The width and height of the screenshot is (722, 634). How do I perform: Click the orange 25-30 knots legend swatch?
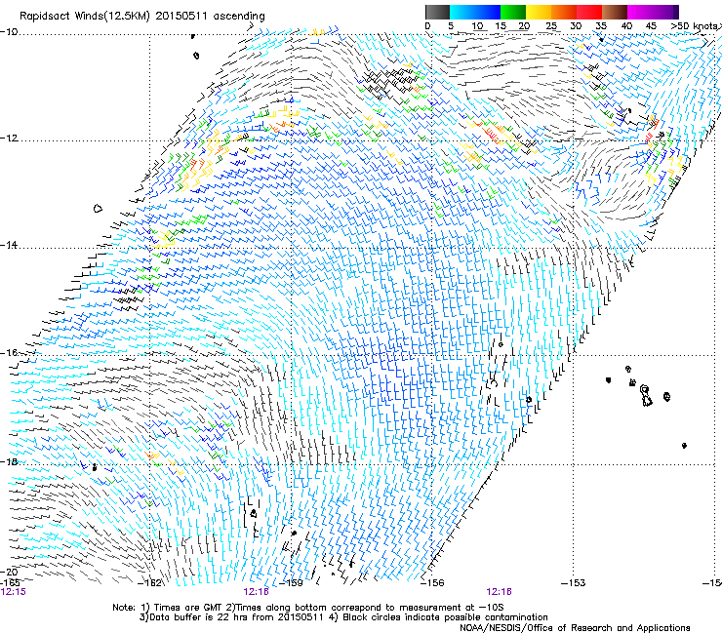point(564,12)
